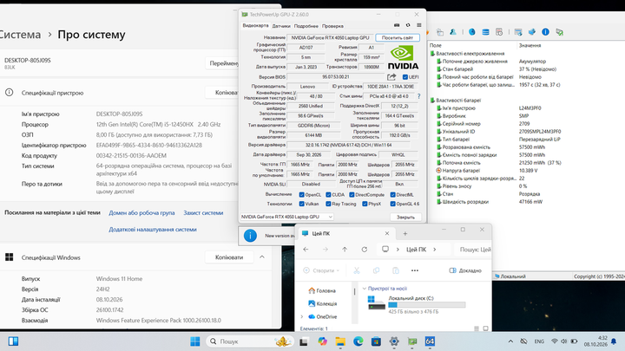Click NVIDIA logo in GPU-Z
The image size is (625, 351).
[403, 58]
